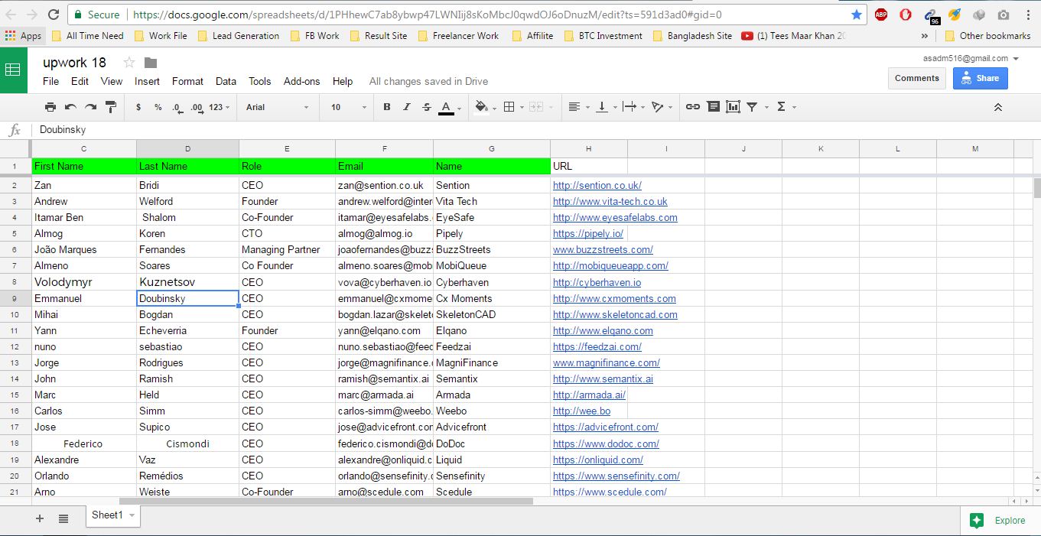1041x536 pixels.
Task: Open the all sheets list icon
Action: (63, 518)
